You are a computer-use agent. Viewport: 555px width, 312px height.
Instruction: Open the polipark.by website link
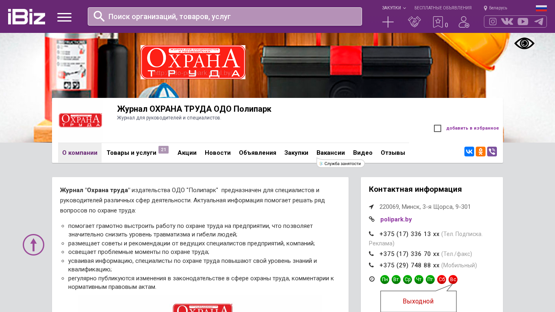click(396, 219)
